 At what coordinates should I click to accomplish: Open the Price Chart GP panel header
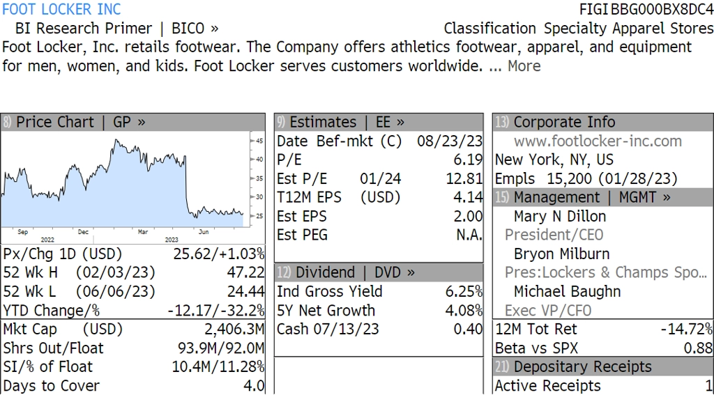tap(133, 122)
